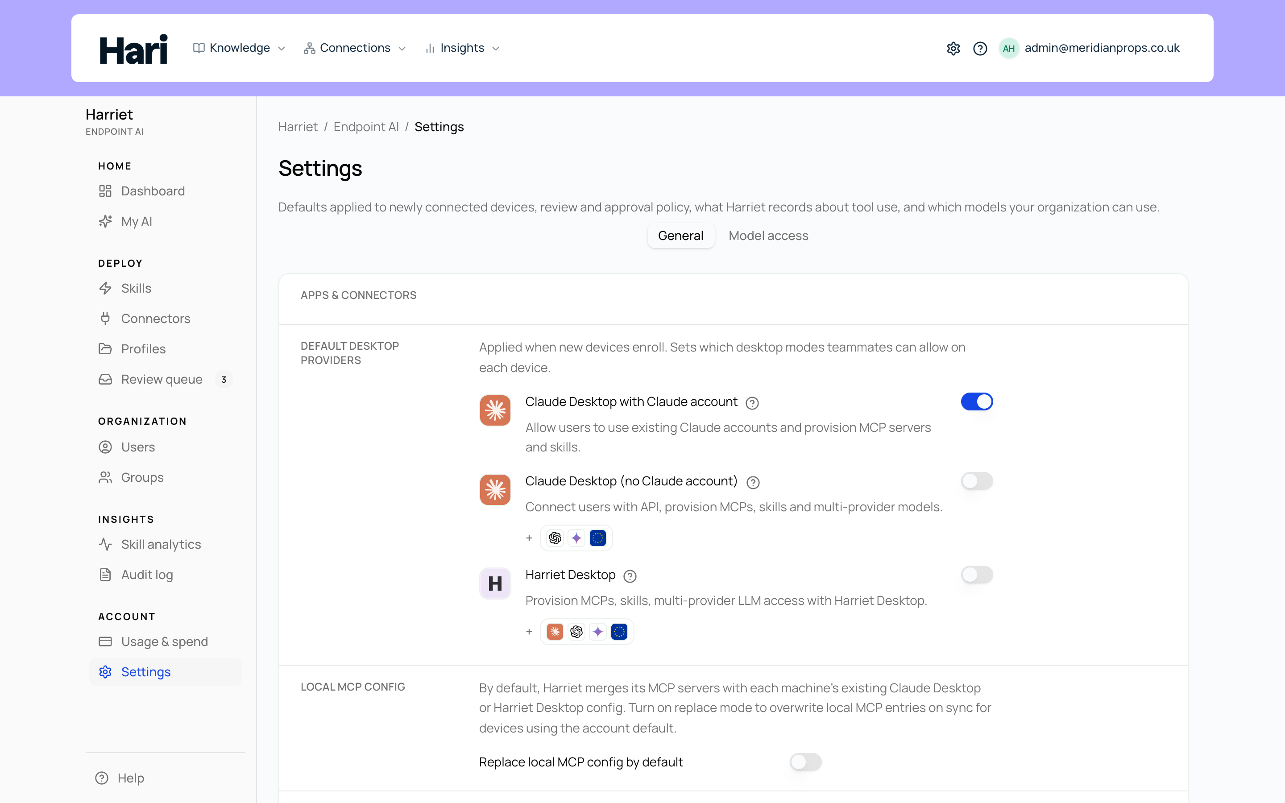Click the APPS & CONNECTORS section header
This screenshot has width=1285, height=803.
tap(358, 295)
